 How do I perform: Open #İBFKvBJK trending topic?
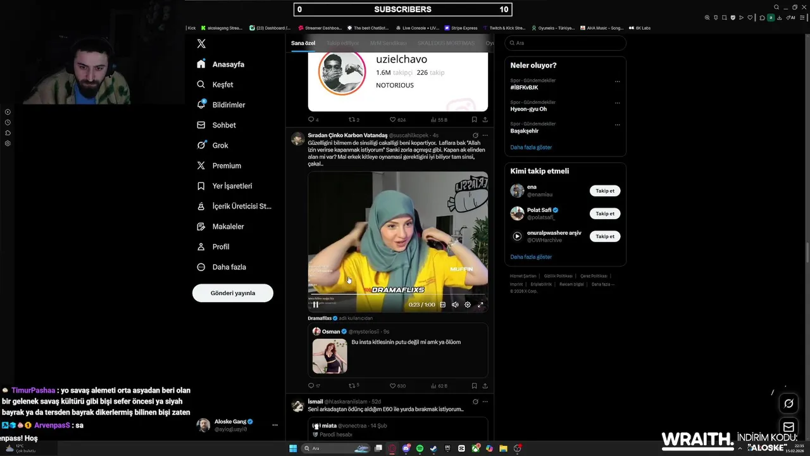click(x=525, y=87)
